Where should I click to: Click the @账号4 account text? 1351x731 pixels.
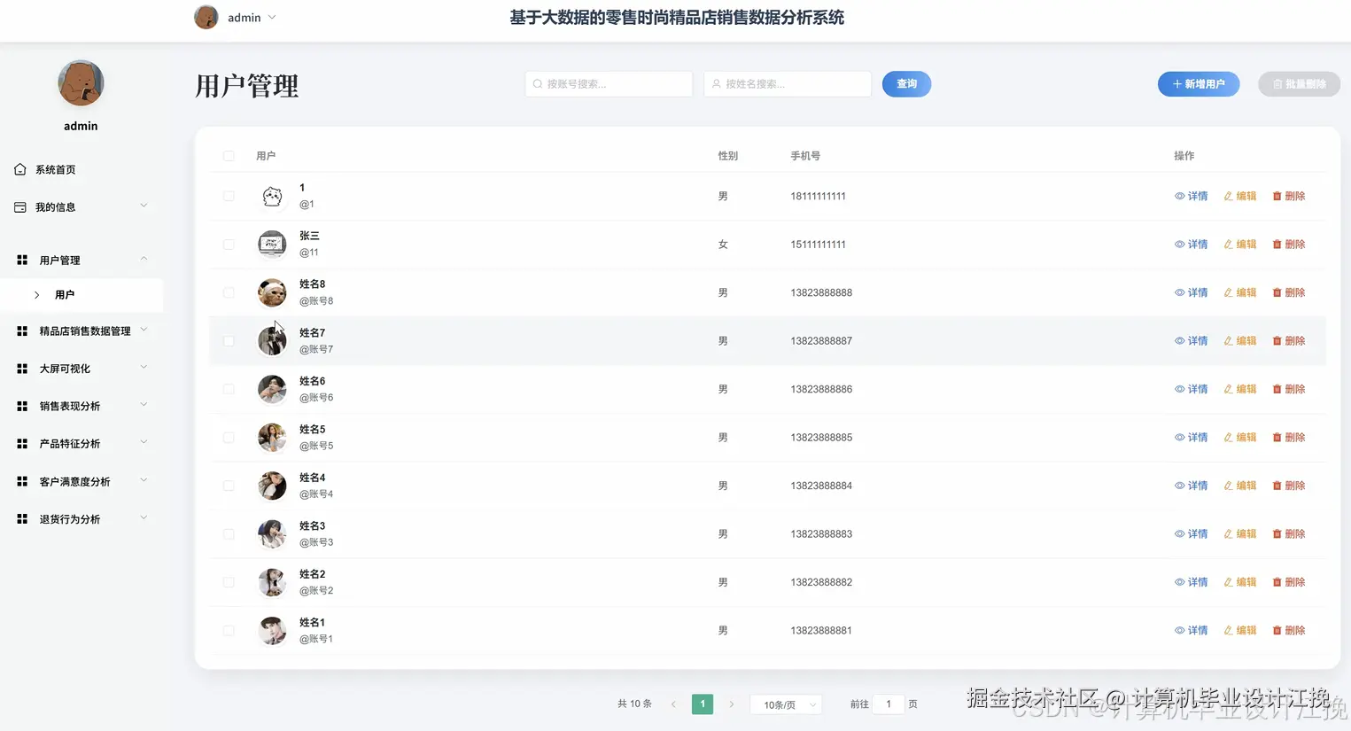pos(316,494)
